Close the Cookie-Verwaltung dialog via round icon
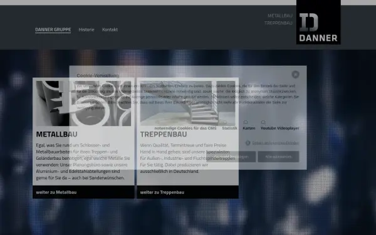 (x=295, y=75)
